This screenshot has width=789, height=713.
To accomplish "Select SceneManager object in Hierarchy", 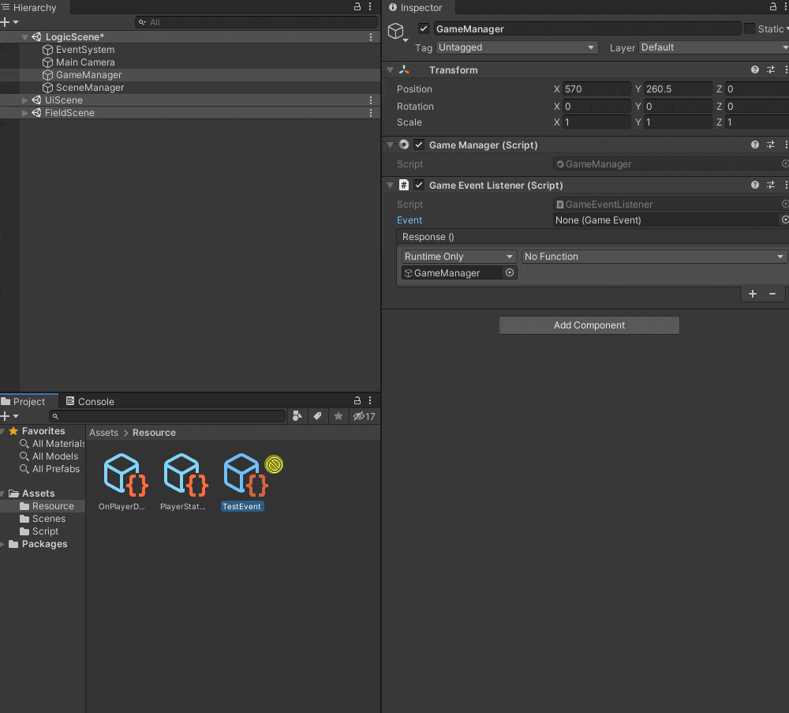I will (x=90, y=88).
